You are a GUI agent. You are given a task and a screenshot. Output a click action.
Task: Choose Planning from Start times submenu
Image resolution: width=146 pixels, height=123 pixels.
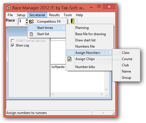(89, 28)
